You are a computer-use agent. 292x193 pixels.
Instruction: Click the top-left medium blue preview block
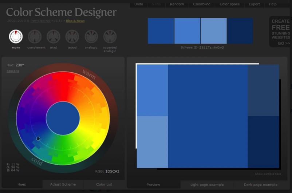(x=152, y=91)
